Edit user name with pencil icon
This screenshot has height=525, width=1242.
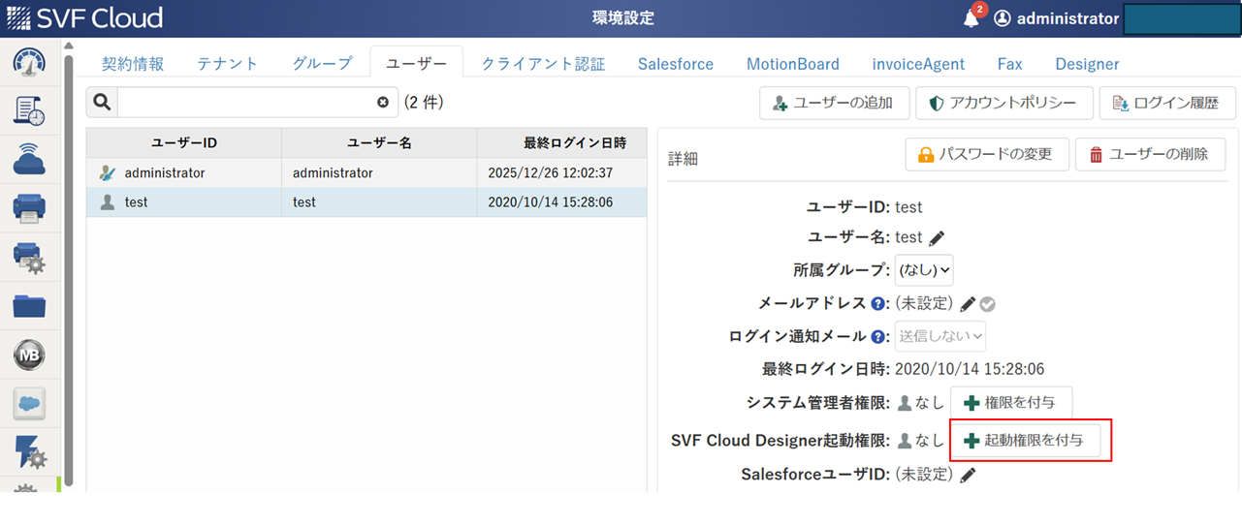tap(937, 238)
